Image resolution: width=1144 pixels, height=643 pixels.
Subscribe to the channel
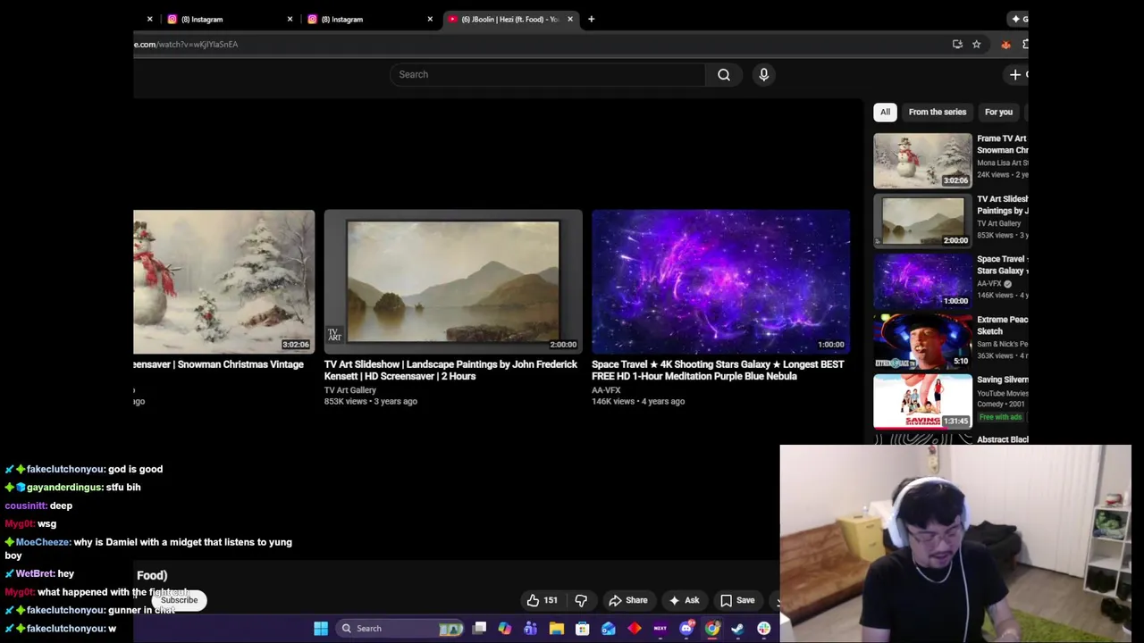(x=180, y=600)
